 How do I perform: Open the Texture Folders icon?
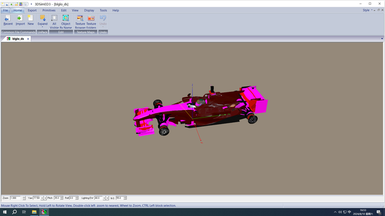click(91, 18)
